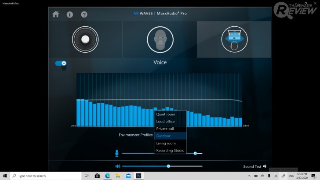Screen dimensions: 320x180
Task: Select Recording Studio profile
Action: (x=170, y=150)
